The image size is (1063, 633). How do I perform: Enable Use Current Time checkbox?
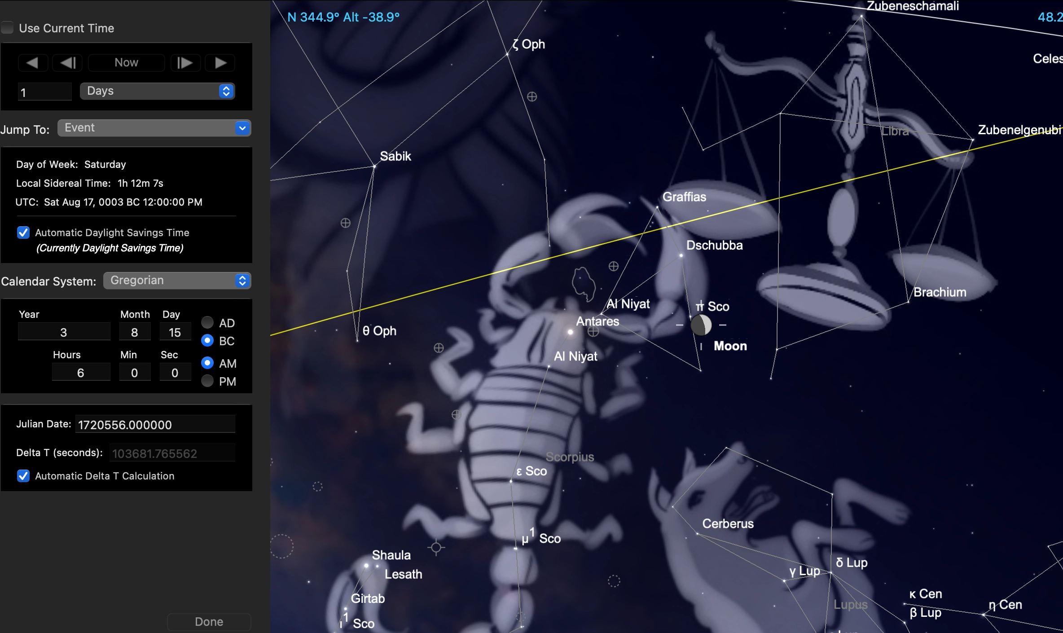[8, 28]
